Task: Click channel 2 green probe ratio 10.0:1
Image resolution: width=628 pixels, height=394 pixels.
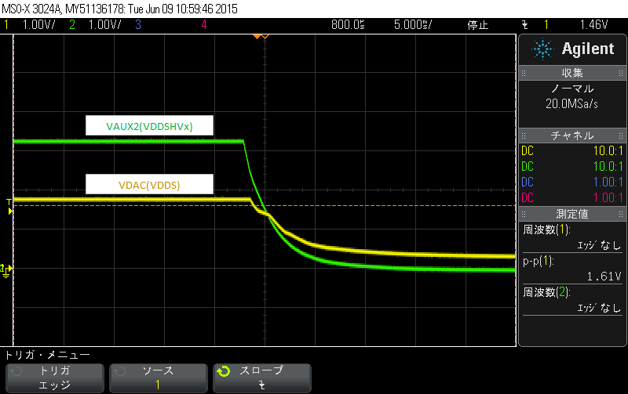Action: point(608,166)
